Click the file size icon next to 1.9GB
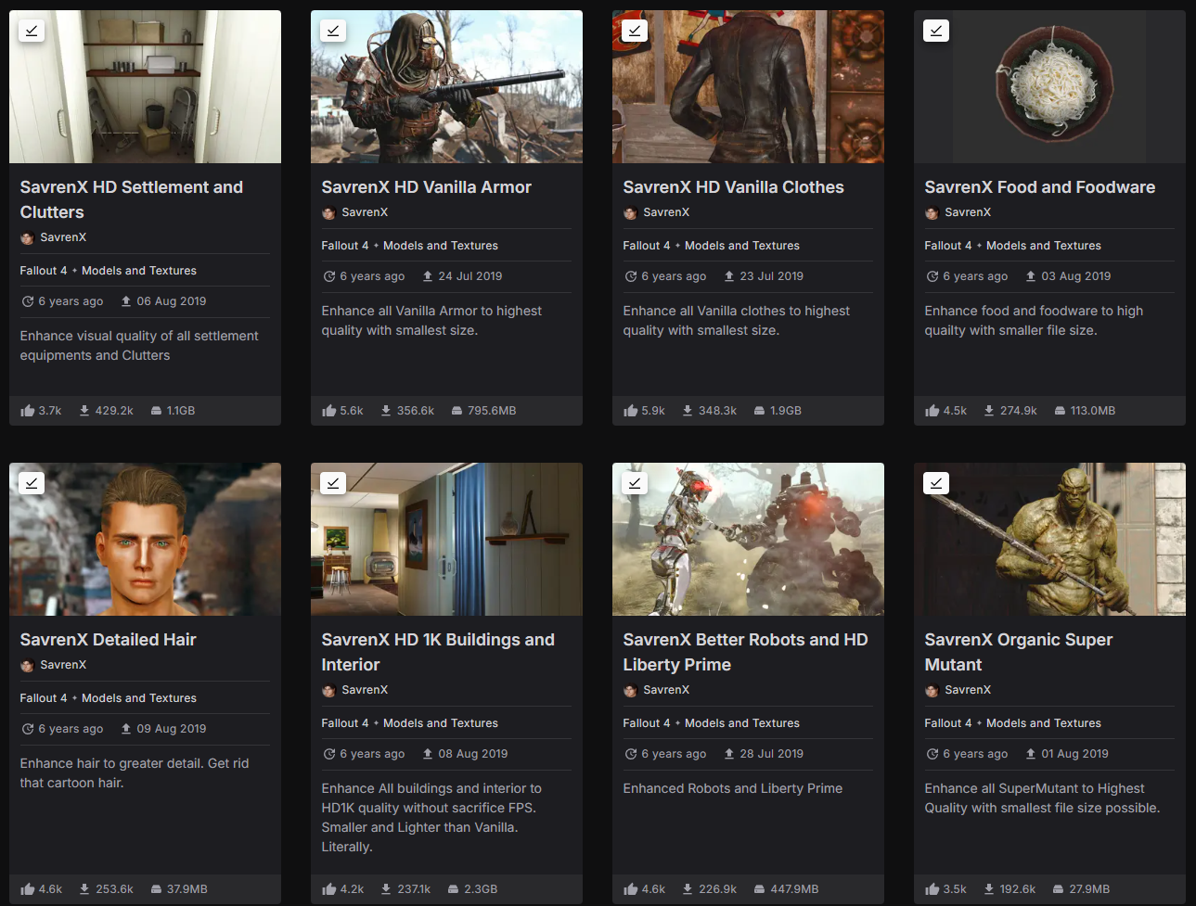Image resolution: width=1196 pixels, height=906 pixels. pos(759,410)
